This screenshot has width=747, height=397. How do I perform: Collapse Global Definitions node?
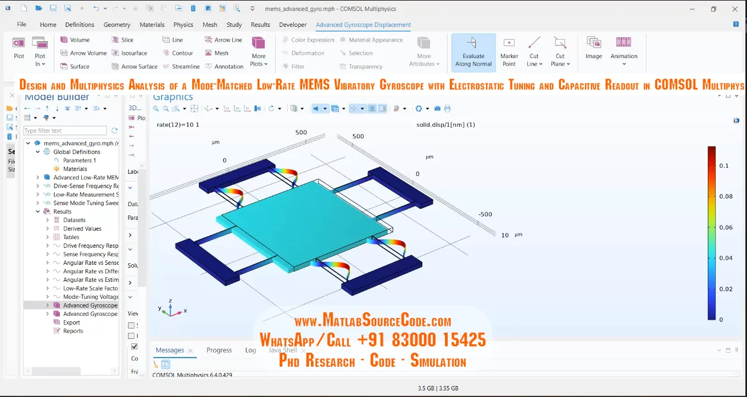coord(38,152)
